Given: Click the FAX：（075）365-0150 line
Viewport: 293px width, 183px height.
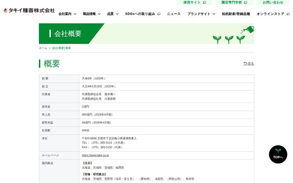Looking at the screenshot, I should [x=103, y=147].
